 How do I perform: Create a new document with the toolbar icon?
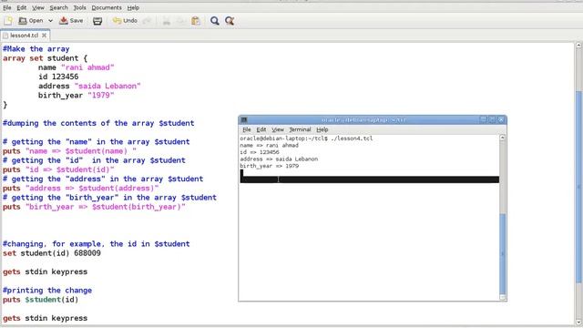tap(8, 21)
